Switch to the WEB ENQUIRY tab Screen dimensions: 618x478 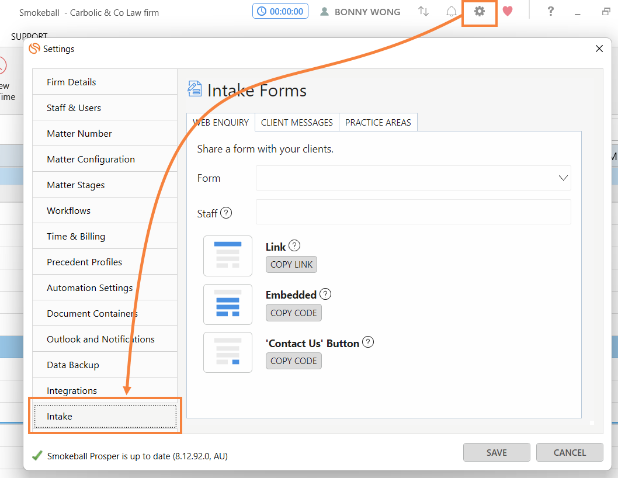click(221, 123)
